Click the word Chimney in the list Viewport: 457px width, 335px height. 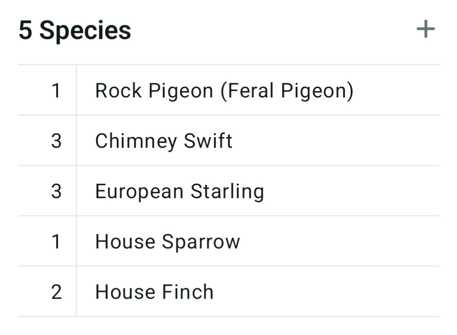(x=136, y=141)
